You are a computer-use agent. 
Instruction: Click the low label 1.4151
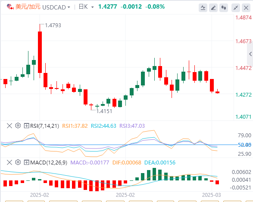tap(104, 111)
